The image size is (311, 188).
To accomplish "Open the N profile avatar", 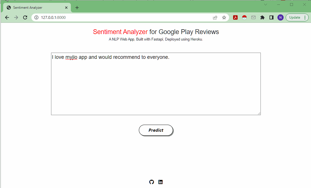I will 281,17.
